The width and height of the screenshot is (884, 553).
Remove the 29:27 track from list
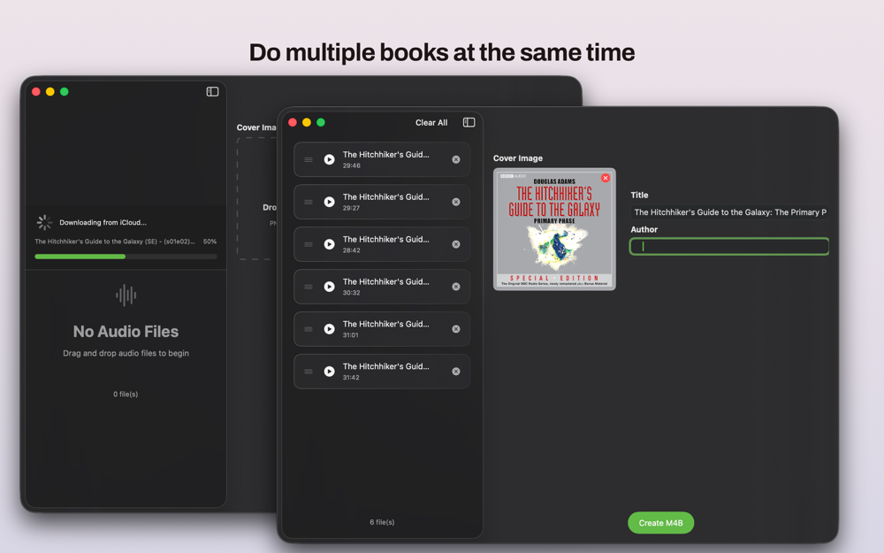click(456, 202)
